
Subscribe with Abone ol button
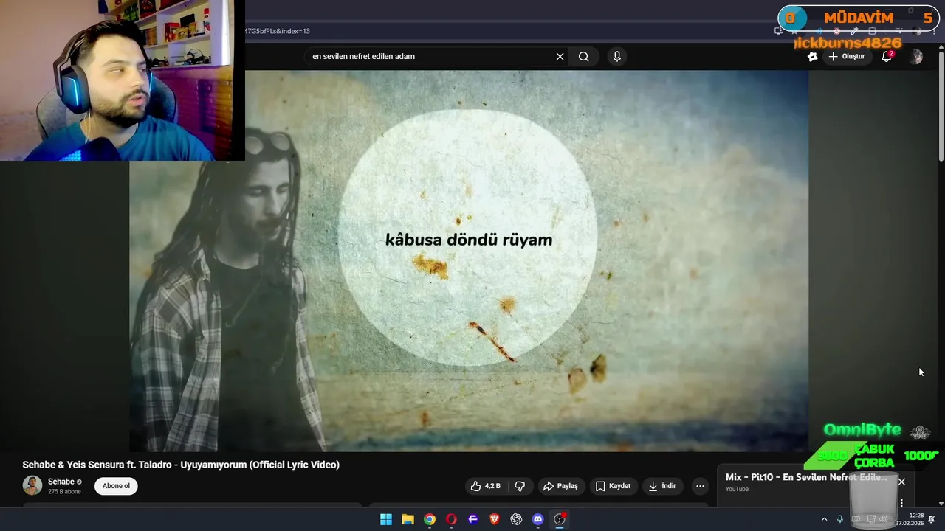[116, 486]
